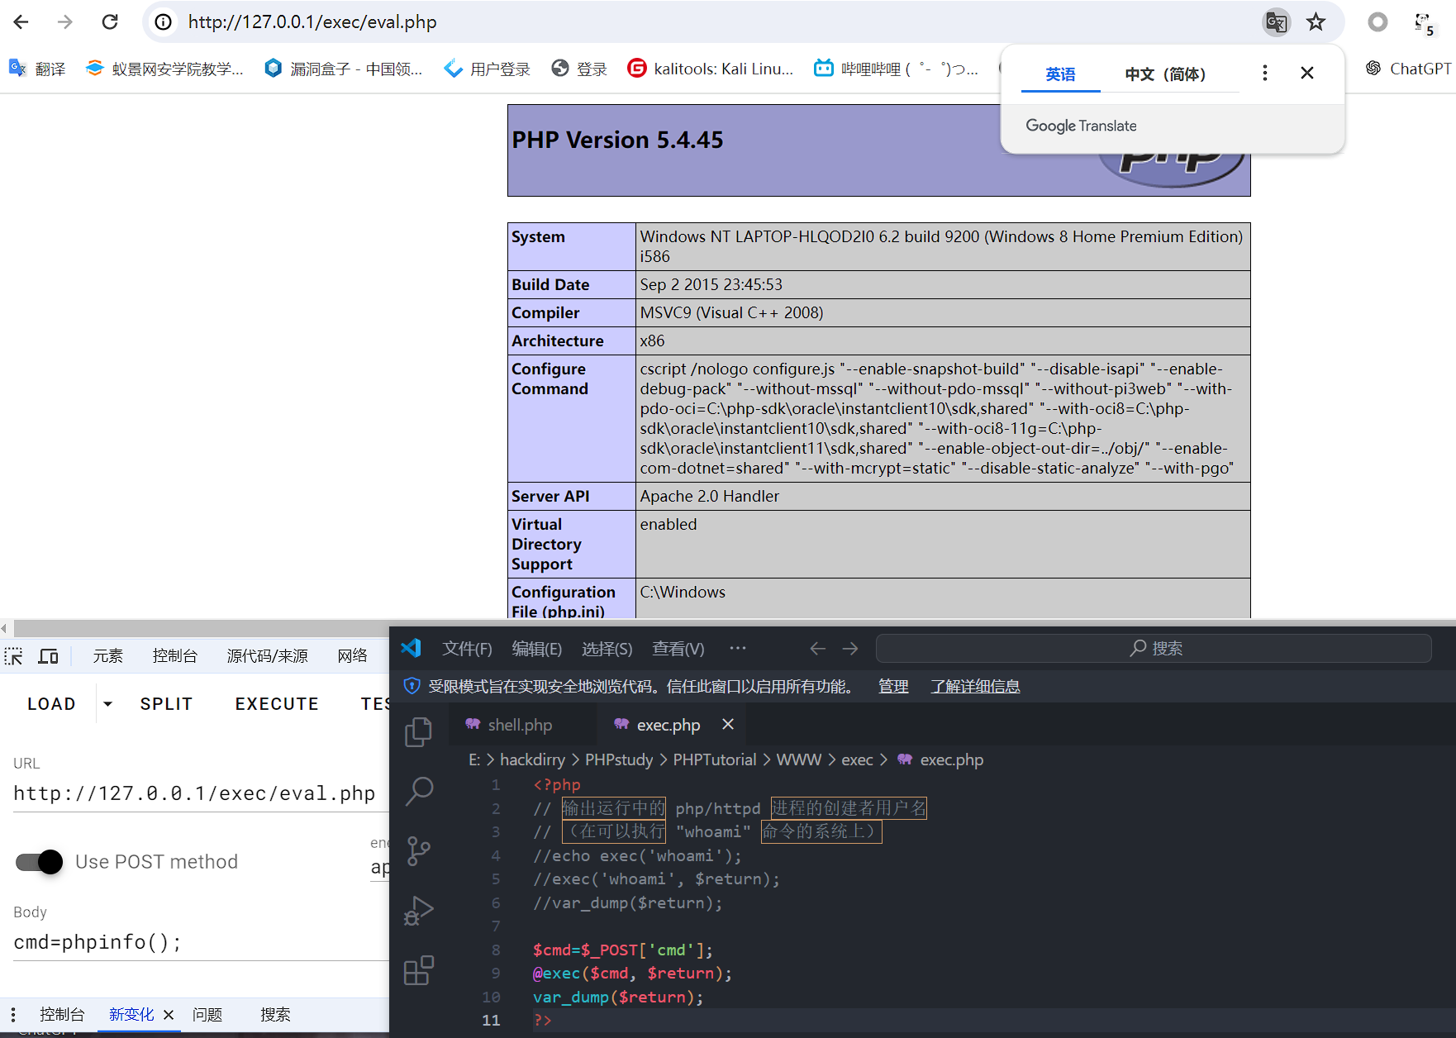Image resolution: width=1456 pixels, height=1038 pixels.
Task: Click the VS Code 搜索 command center box
Action: (1154, 649)
